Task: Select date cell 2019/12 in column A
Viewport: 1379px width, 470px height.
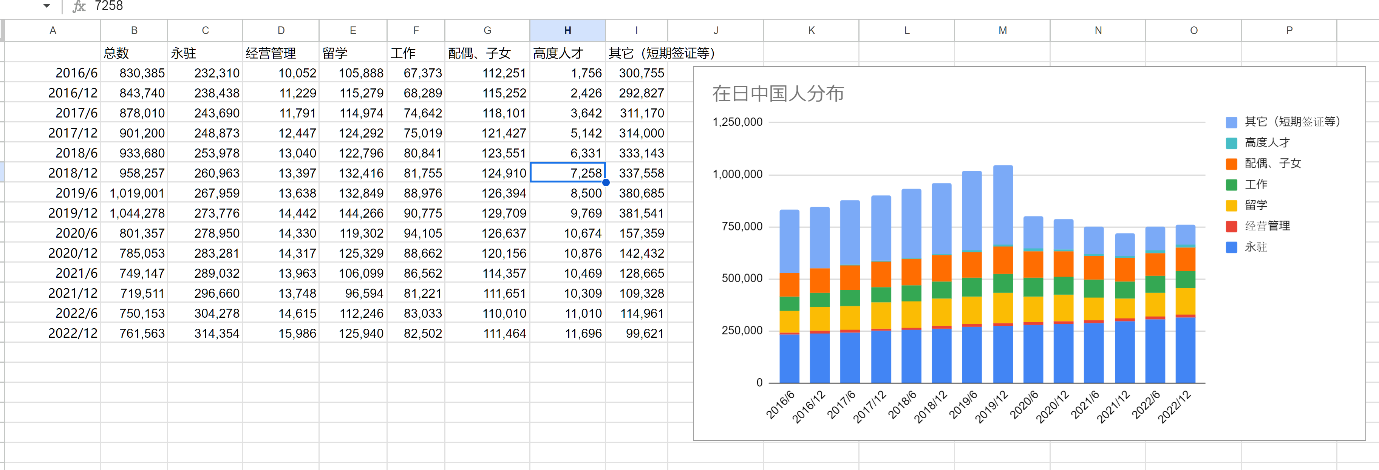Action: (53, 213)
